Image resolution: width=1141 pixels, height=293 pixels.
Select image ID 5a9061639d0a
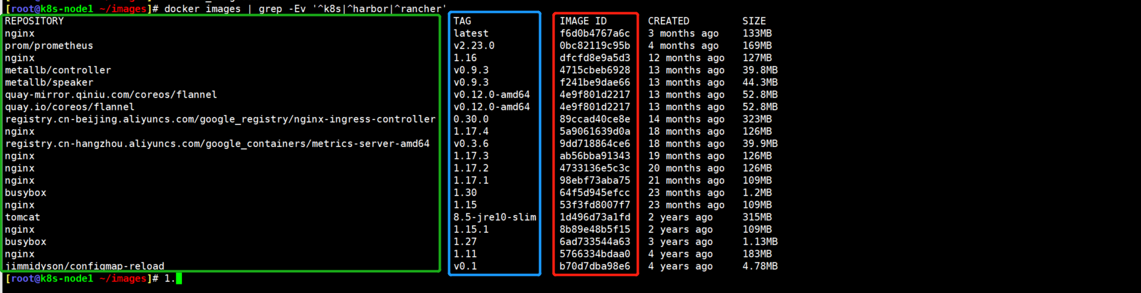[594, 131]
